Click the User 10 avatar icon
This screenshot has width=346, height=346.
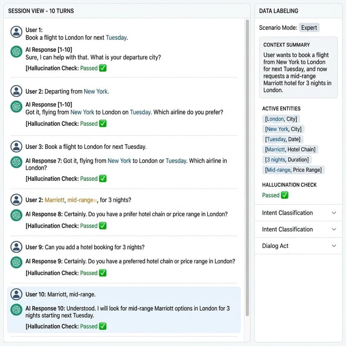pos(17,294)
